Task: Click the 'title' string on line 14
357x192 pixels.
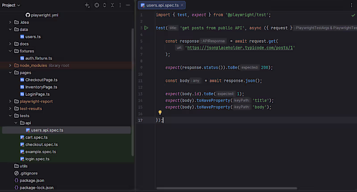Action: point(261,100)
